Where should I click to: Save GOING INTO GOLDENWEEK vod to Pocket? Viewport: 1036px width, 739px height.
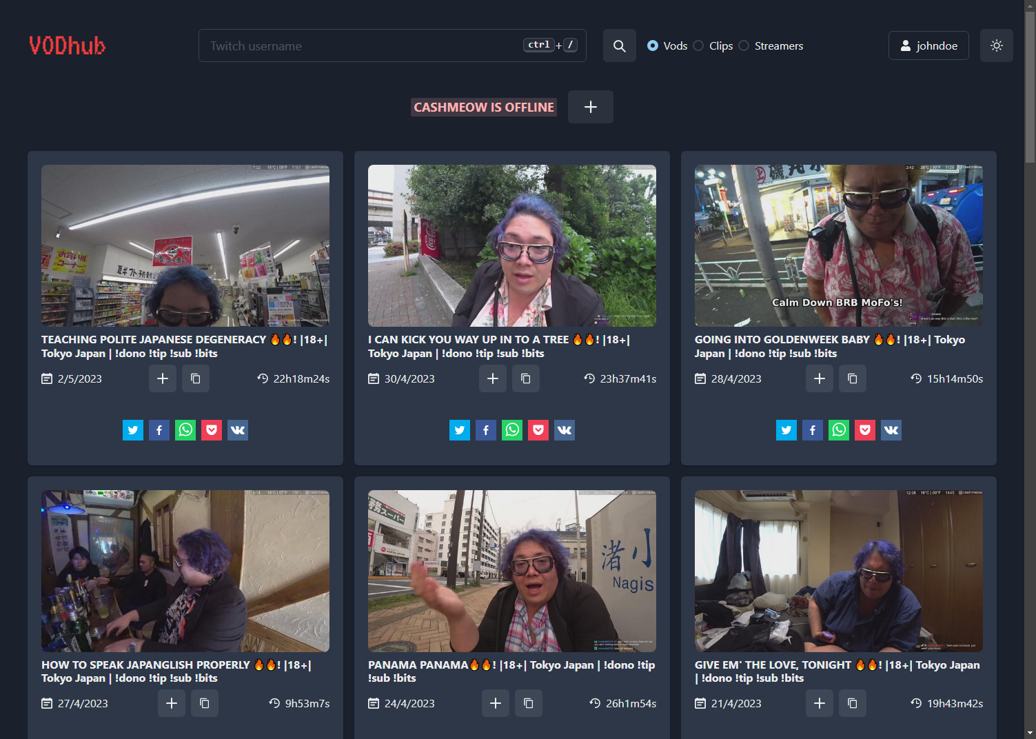[865, 430]
